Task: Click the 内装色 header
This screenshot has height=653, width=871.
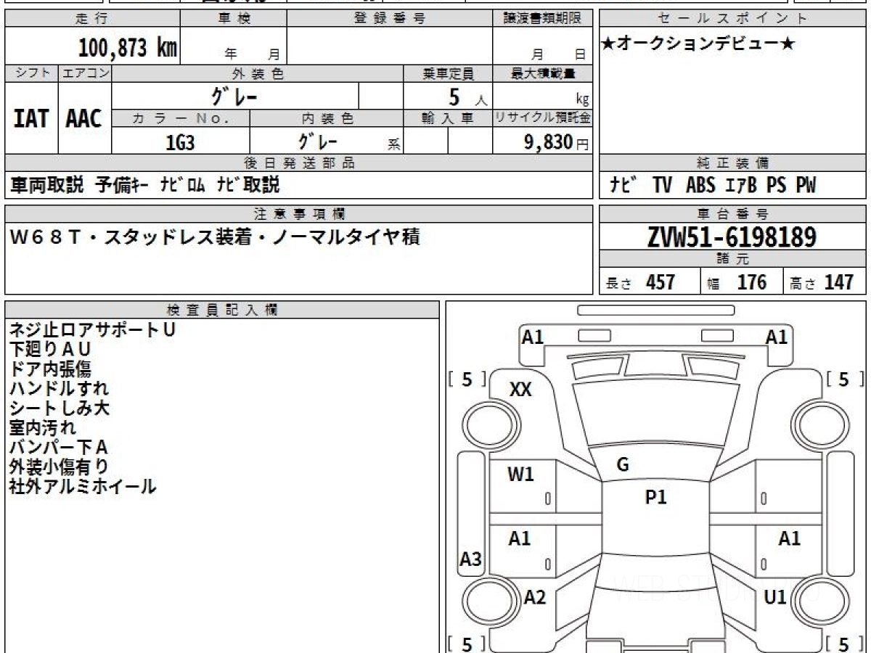Action: click(x=327, y=118)
